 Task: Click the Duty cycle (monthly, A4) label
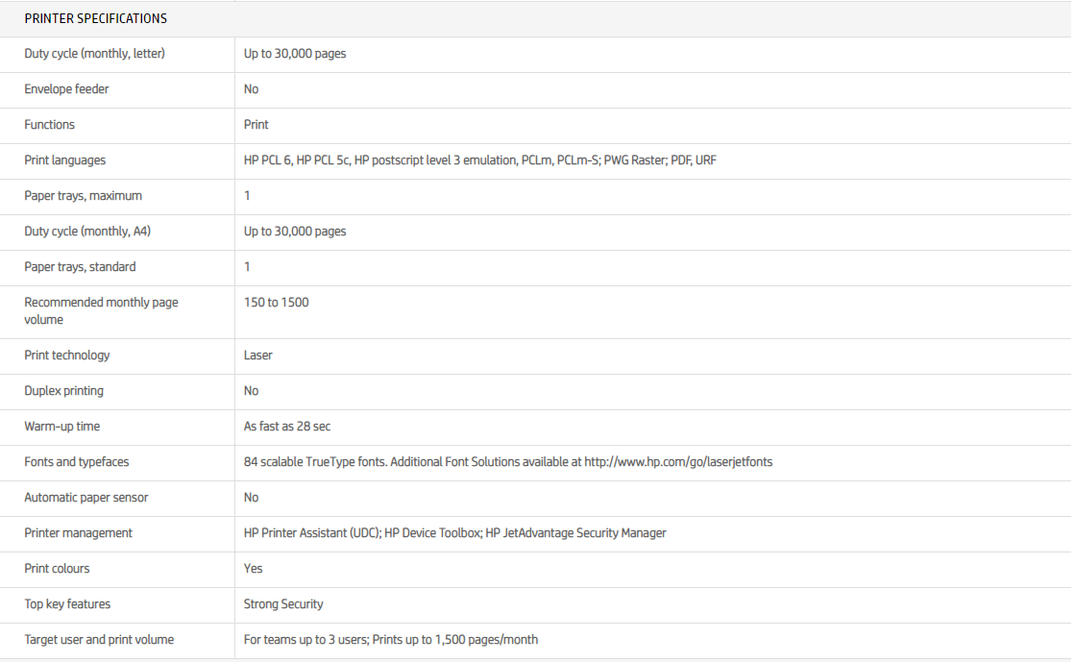pos(87,232)
